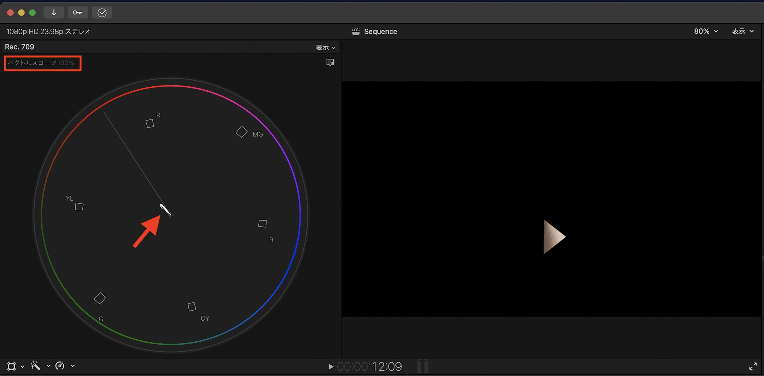The image size is (764, 376).
Task: Click the scope settings icon right of ベクトルスコープ
Action: click(x=330, y=62)
